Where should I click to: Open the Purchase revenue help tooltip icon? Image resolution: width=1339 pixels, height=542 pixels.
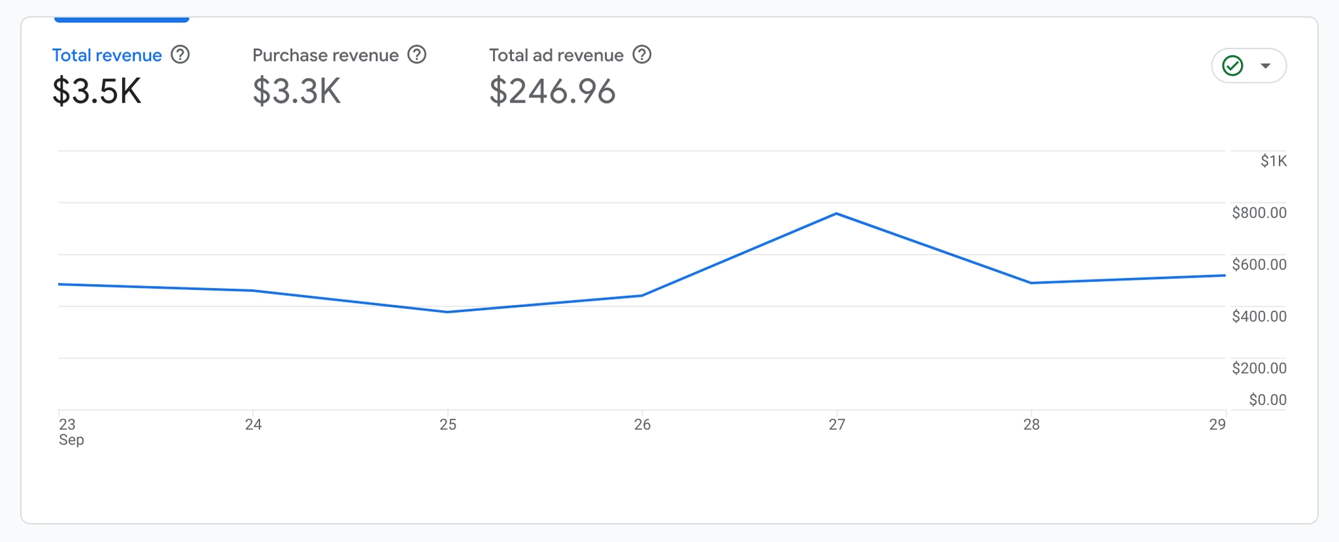point(417,55)
